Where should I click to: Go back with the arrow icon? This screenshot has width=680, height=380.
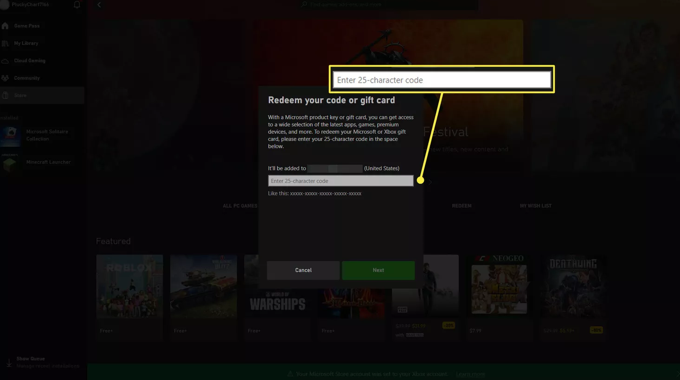click(x=99, y=5)
